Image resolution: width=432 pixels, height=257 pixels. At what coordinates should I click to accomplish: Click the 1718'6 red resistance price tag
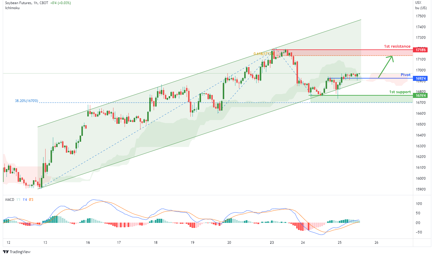(x=420, y=50)
